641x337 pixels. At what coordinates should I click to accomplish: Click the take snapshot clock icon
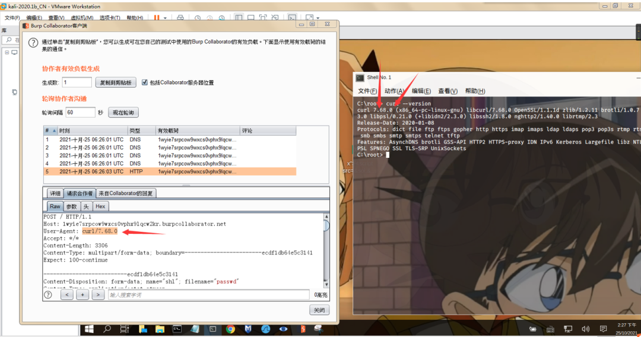click(198, 18)
